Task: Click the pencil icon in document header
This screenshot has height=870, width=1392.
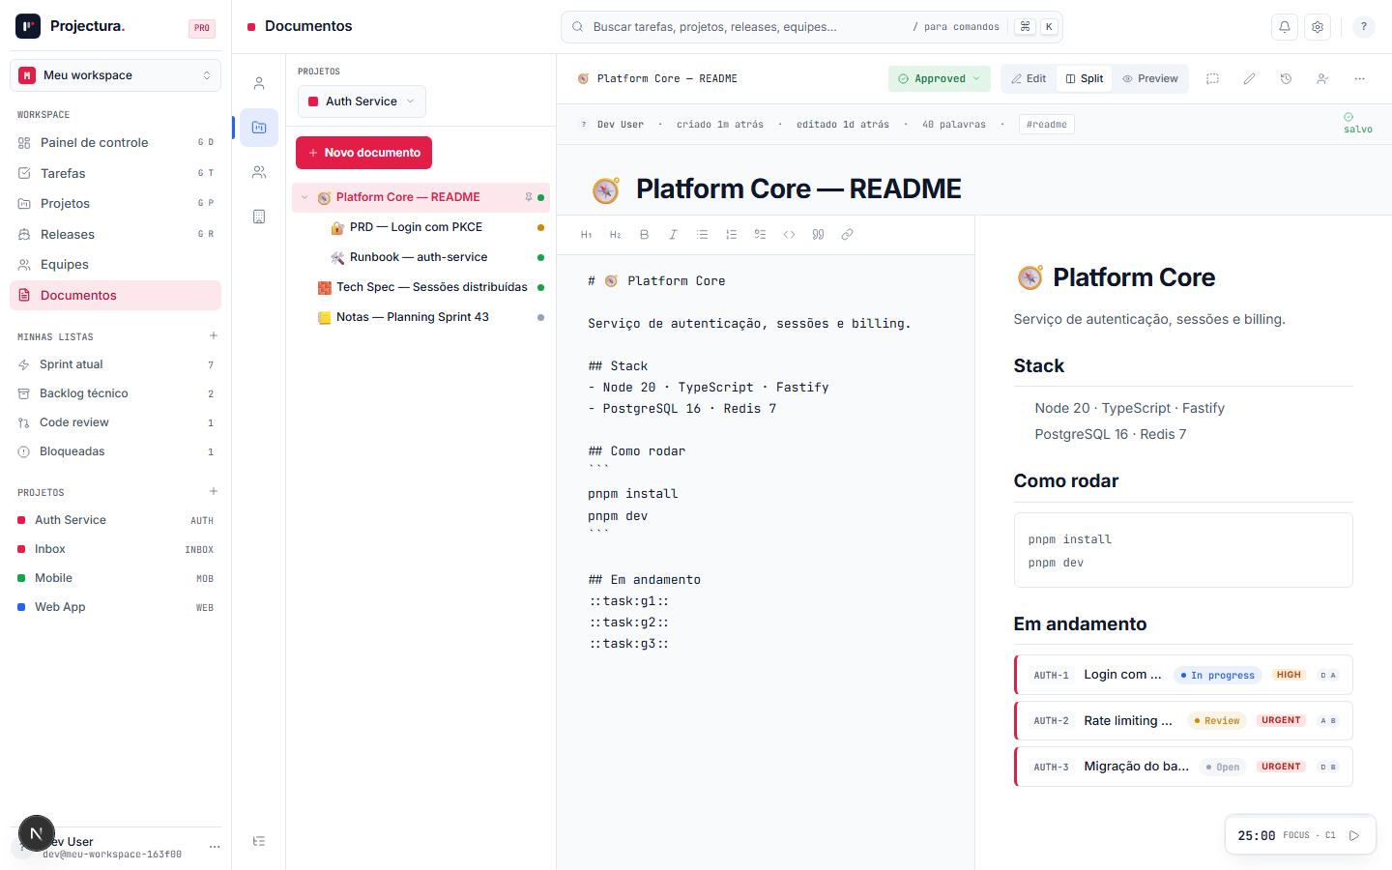Action: click(1249, 79)
